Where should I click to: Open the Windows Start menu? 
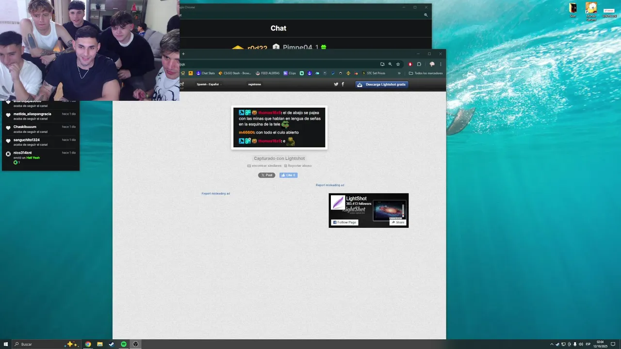pyautogui.click(x=6, y=344)
